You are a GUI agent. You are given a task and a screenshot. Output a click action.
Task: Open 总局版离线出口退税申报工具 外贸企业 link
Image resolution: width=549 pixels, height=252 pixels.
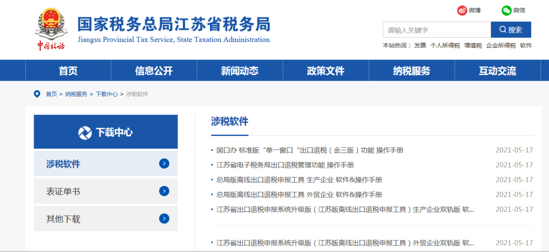pyautogui.click(x=299, y=195)
